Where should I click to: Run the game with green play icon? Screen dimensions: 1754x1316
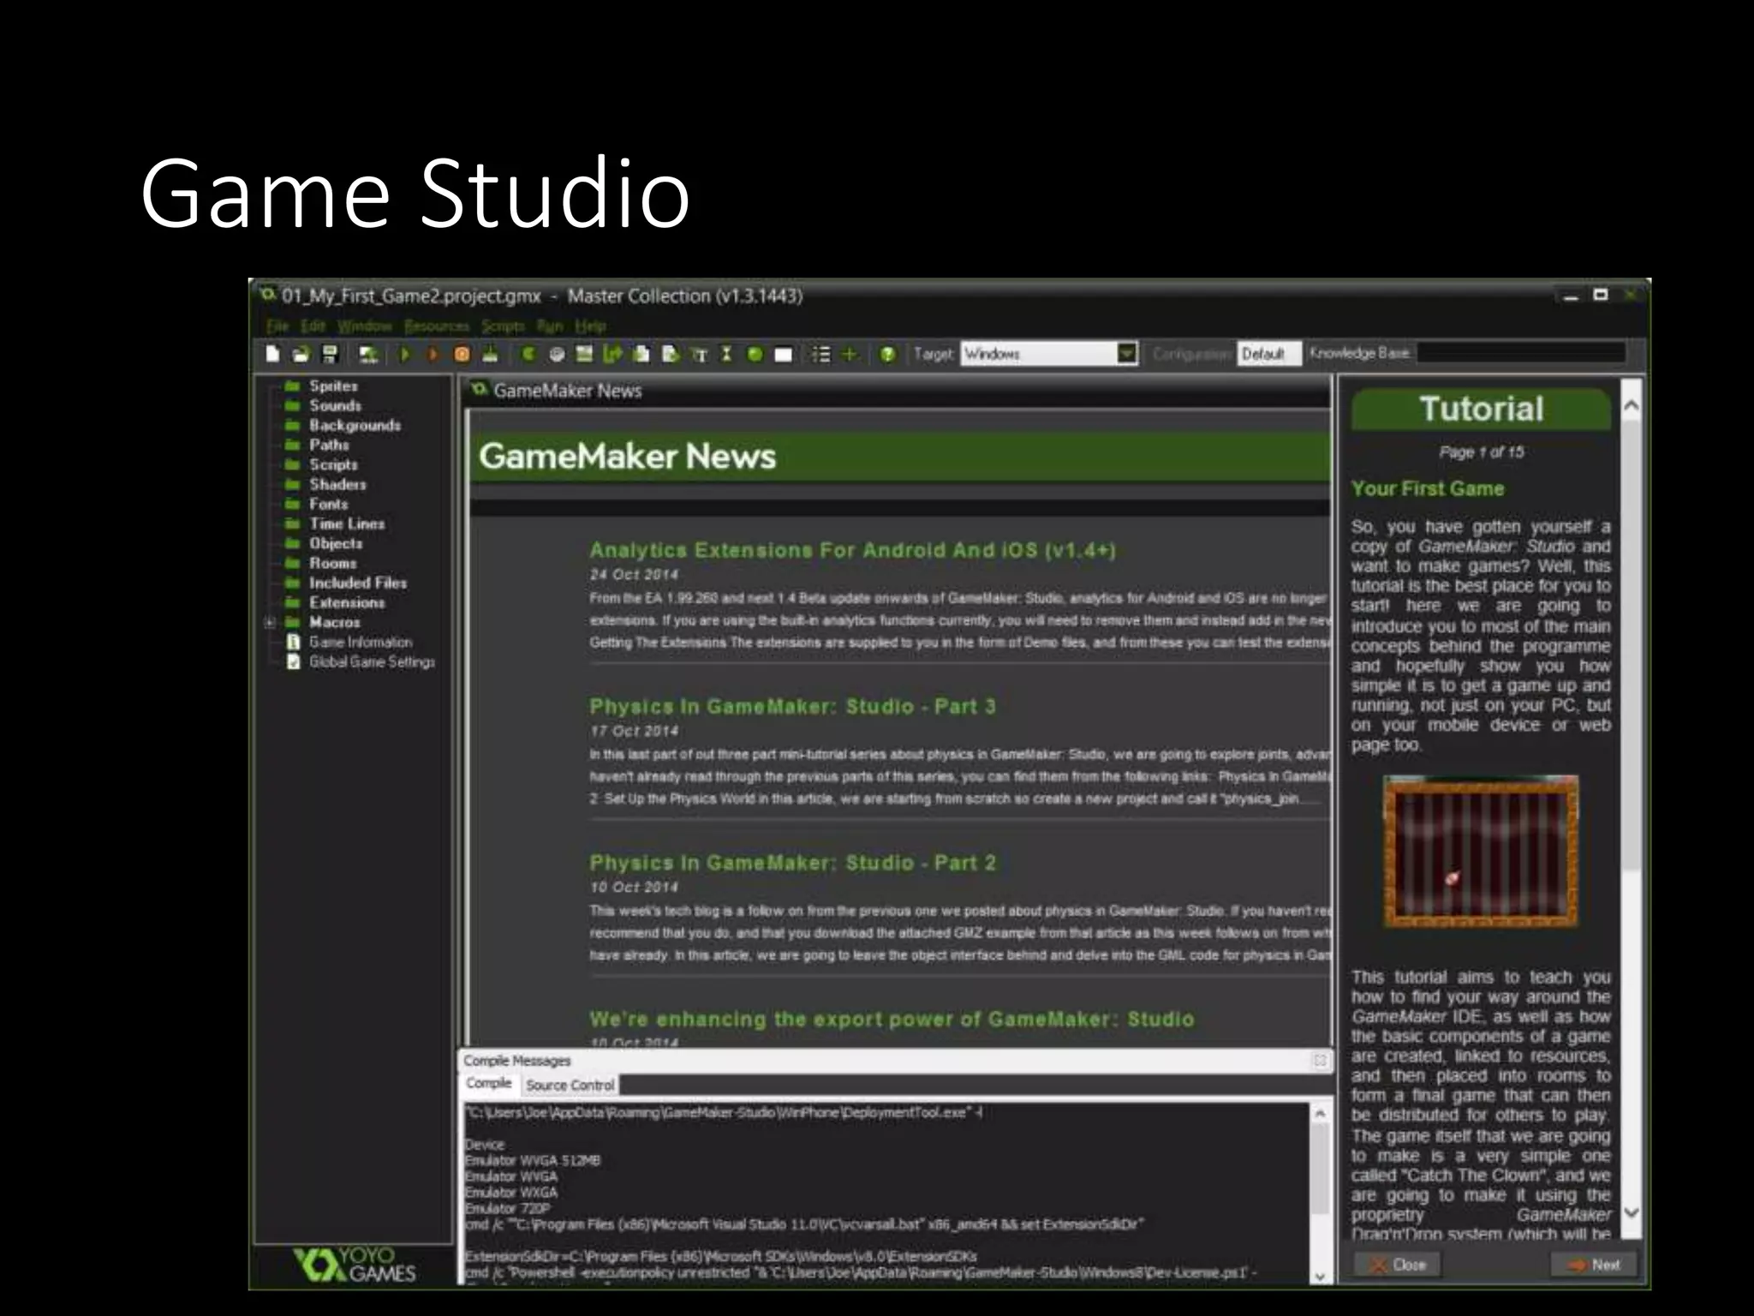(x=405, y=354)
